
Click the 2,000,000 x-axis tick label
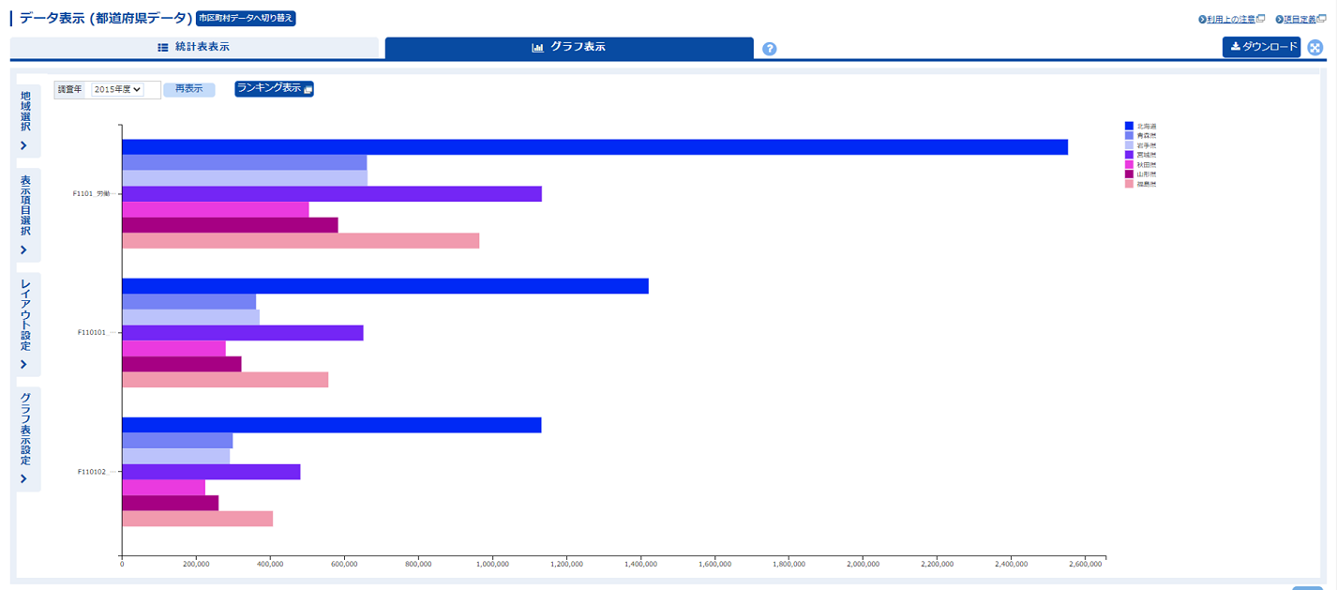pyautogui.click(x=863, y=565)
